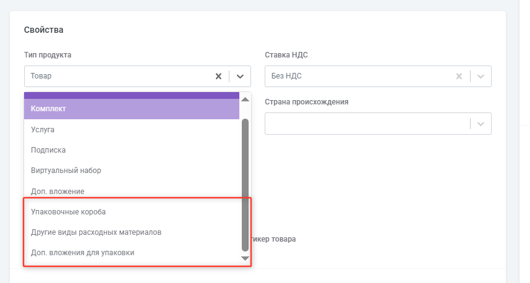Select Виртуальный набор in the list
Screen dimensions: 530x283
(131, 171)
